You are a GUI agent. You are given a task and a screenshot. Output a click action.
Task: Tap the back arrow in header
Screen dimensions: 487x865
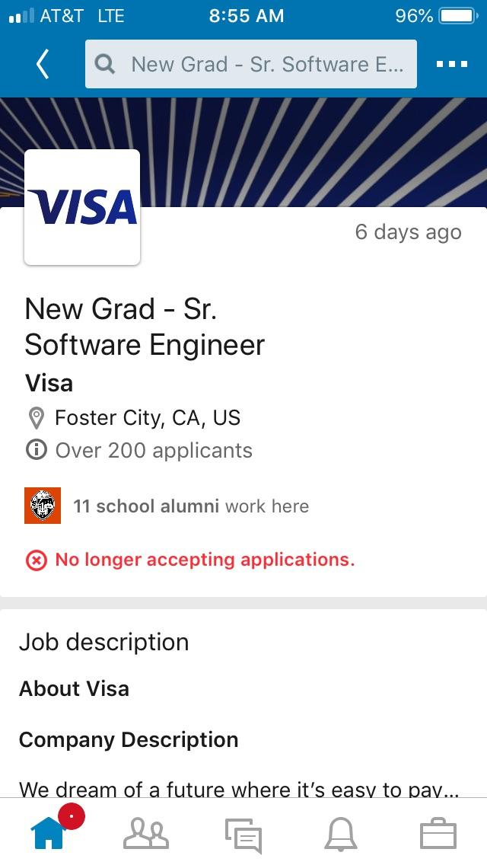click(43, 64)
